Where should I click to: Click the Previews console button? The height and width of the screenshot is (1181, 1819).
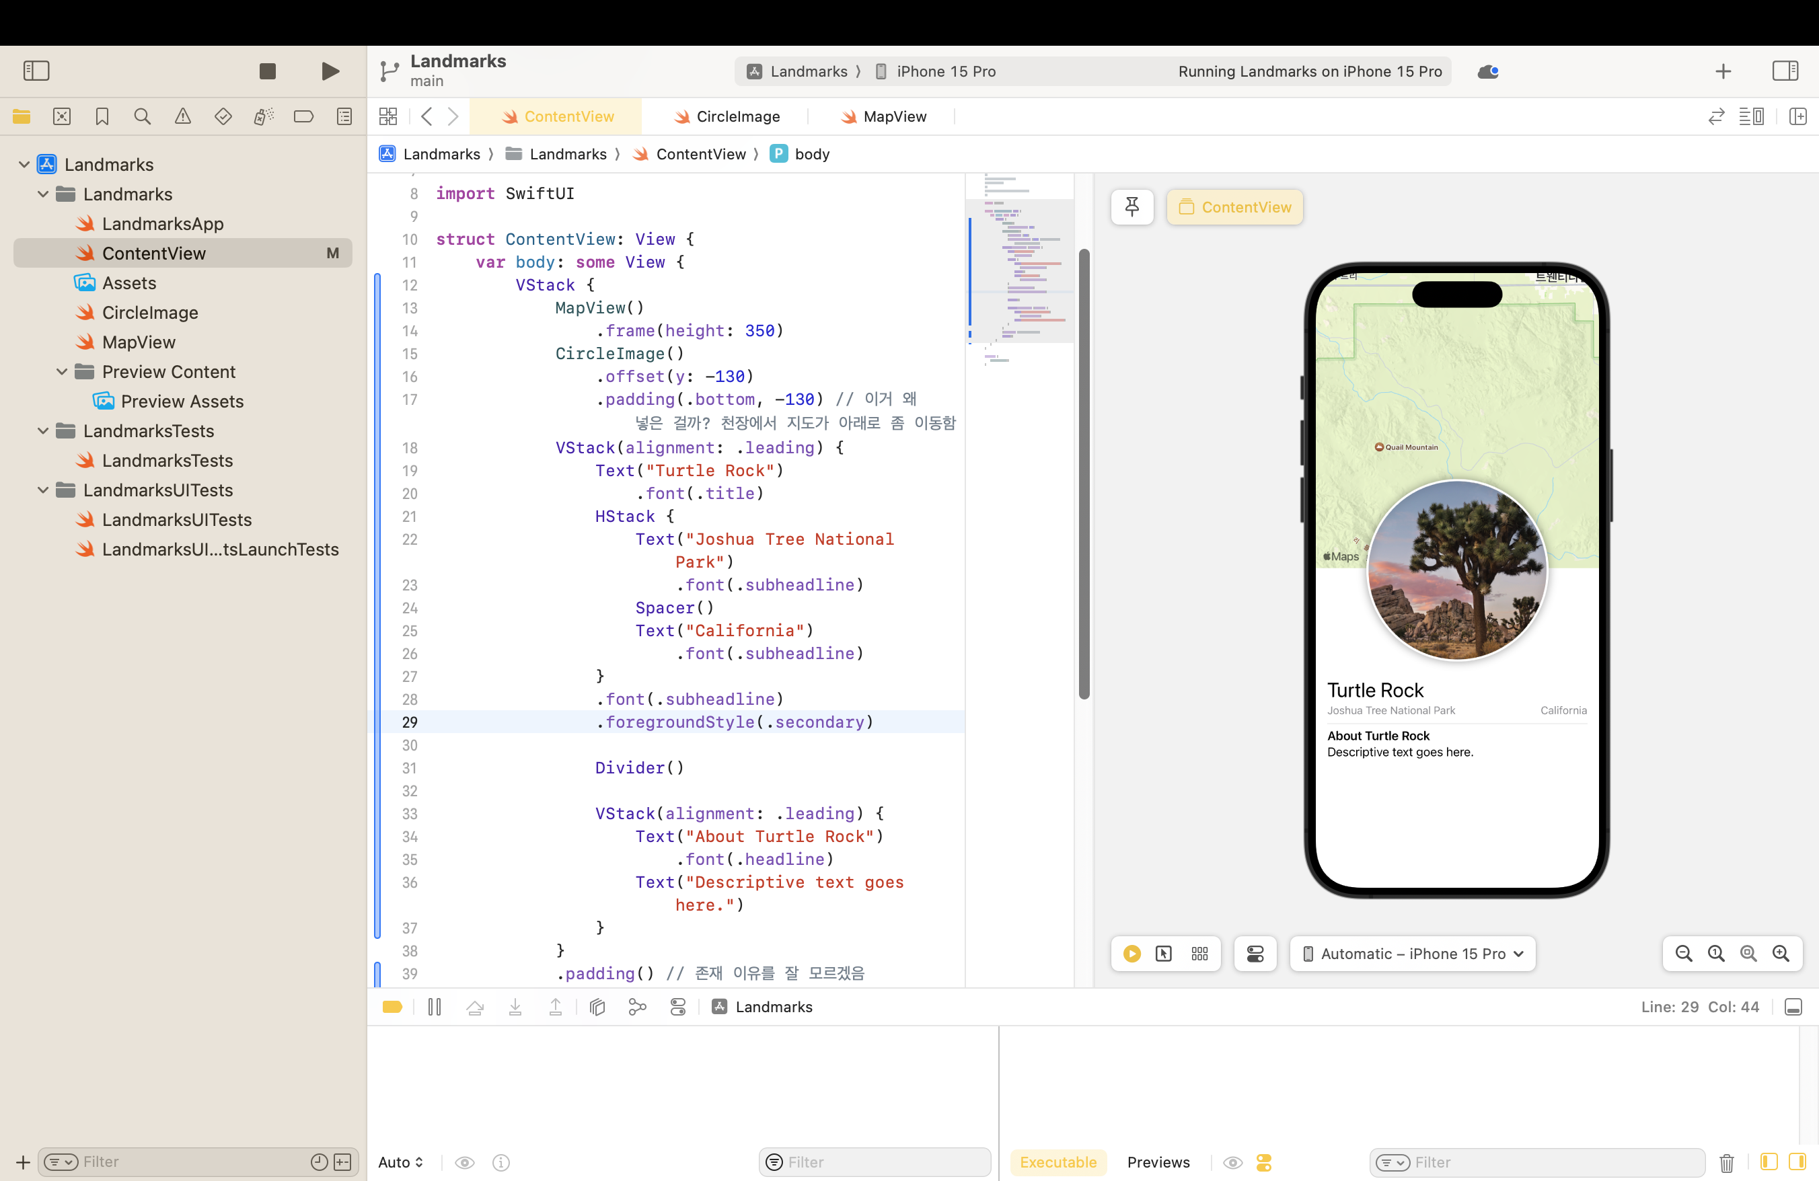click(x=1158, y=1162)
